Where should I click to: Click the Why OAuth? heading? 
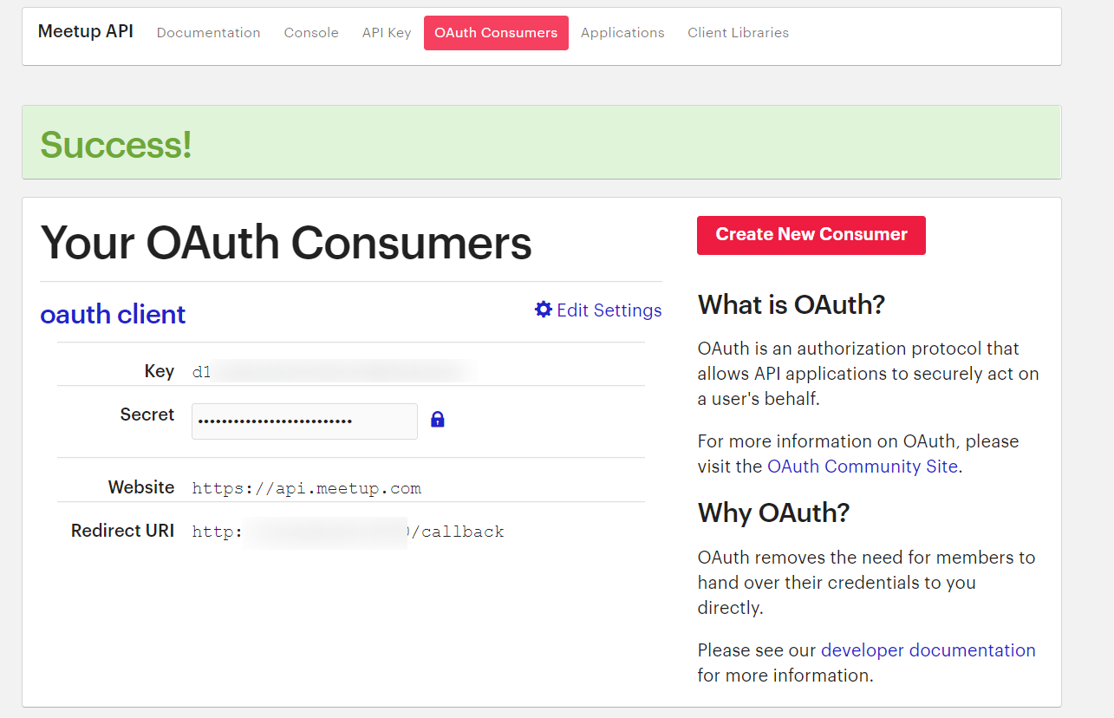[x=773, y=513]
